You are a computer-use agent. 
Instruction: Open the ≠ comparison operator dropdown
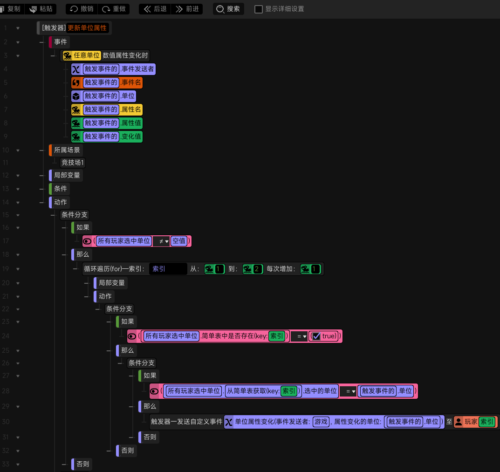click(x=162, y=241)
